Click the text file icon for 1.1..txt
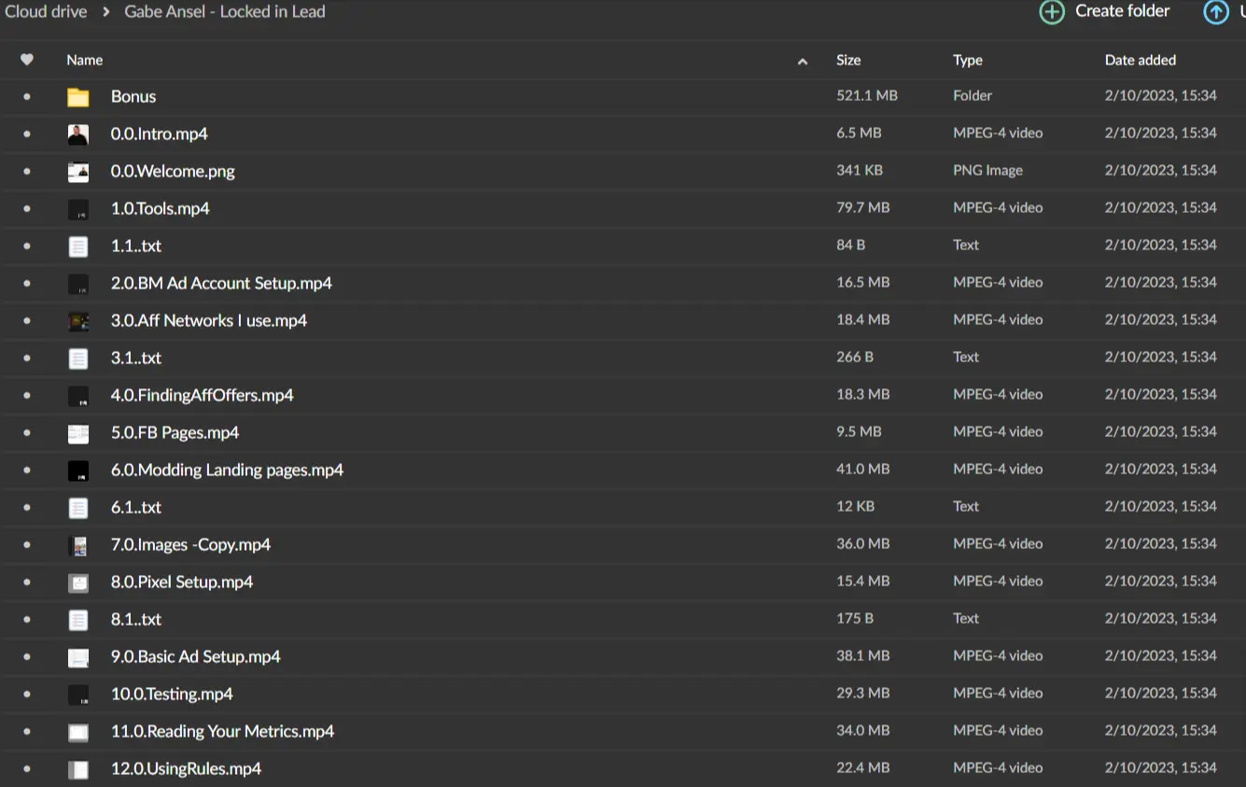The height and width of the screenshot is (787, 1246). tap(78, 246)
